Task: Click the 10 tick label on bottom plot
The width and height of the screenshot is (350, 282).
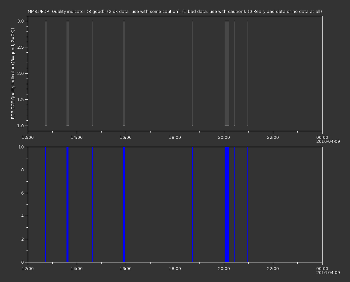Action: tap(21, 147)
